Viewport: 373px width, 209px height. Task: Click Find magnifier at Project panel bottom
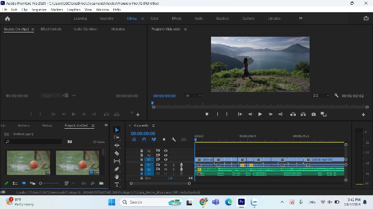(93, 183)
